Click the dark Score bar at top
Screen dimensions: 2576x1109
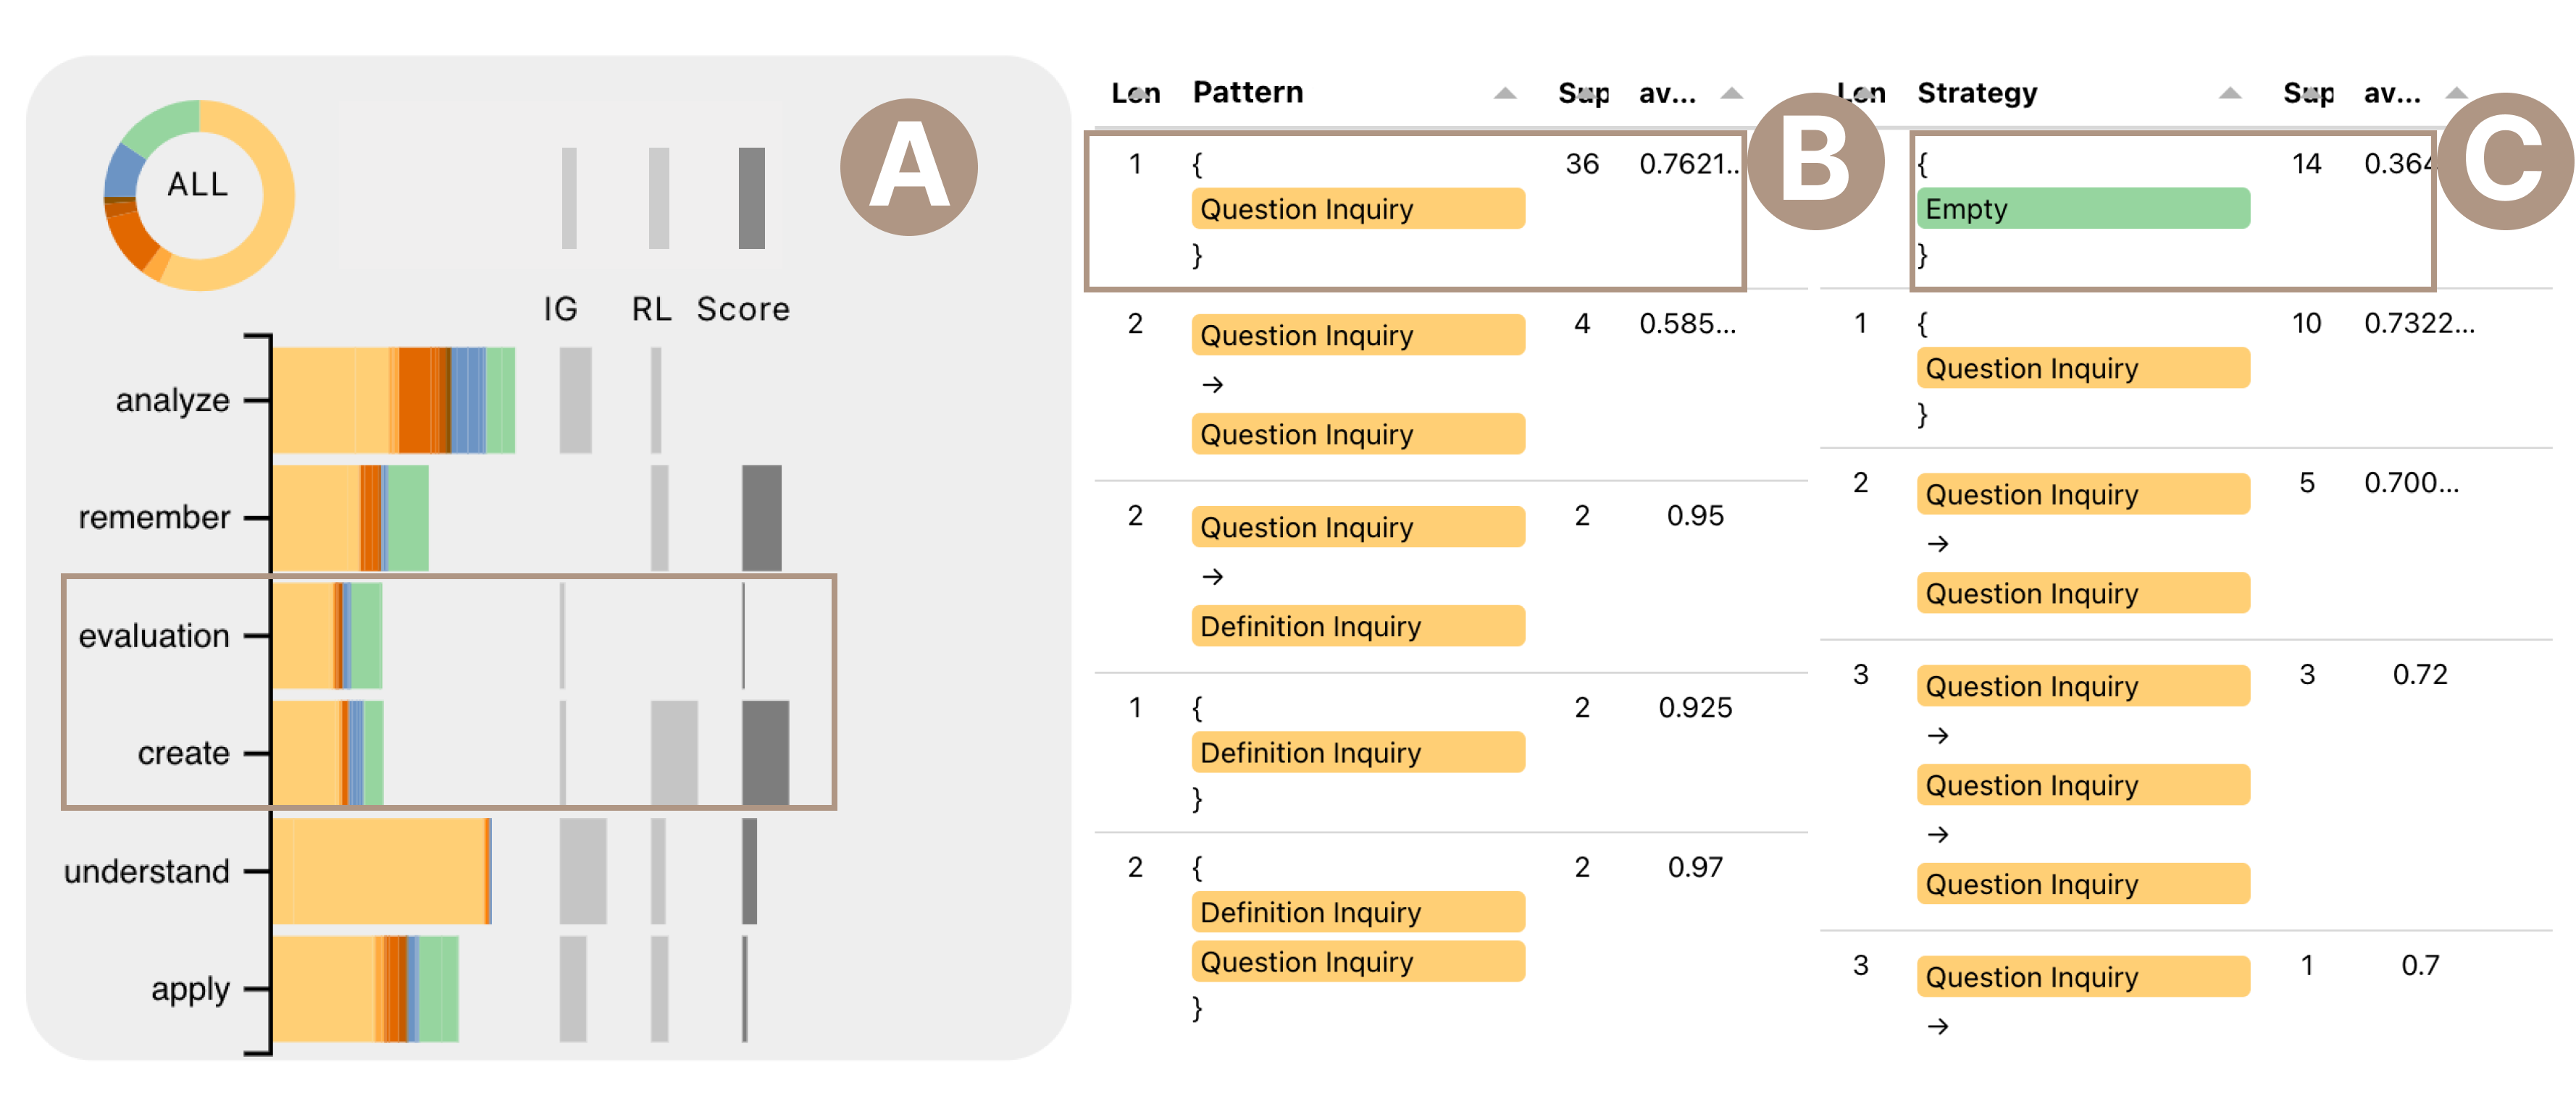[752, 198]
